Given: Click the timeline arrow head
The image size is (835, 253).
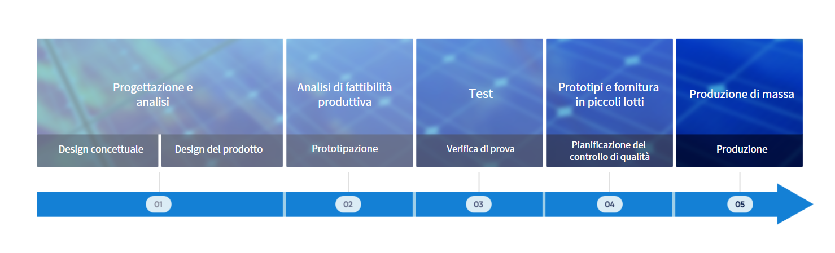Looking at the screenshot, I should tap(793, 204).
